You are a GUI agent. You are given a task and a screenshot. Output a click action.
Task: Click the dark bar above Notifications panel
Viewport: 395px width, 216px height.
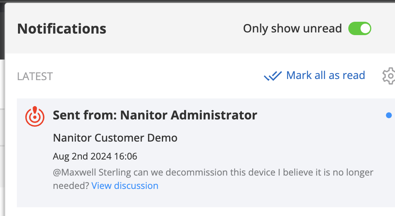point(191,1)
